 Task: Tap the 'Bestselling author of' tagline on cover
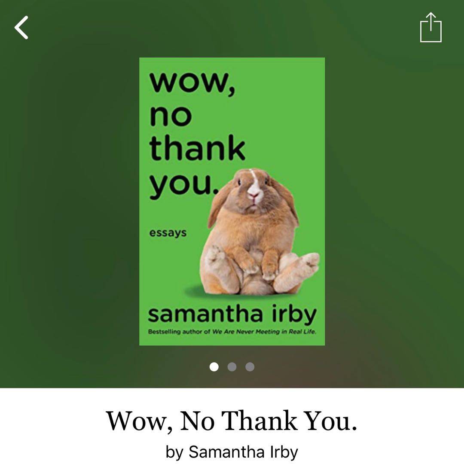point(179,331)
